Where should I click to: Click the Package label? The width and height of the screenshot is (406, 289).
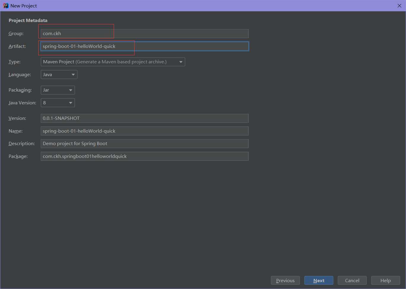[18, 156]
